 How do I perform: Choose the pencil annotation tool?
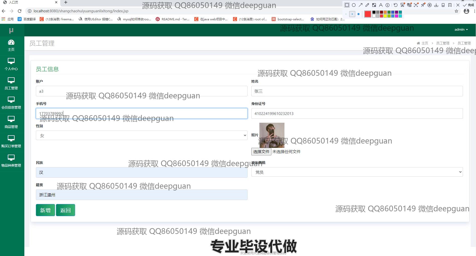(x=367, y=5)
